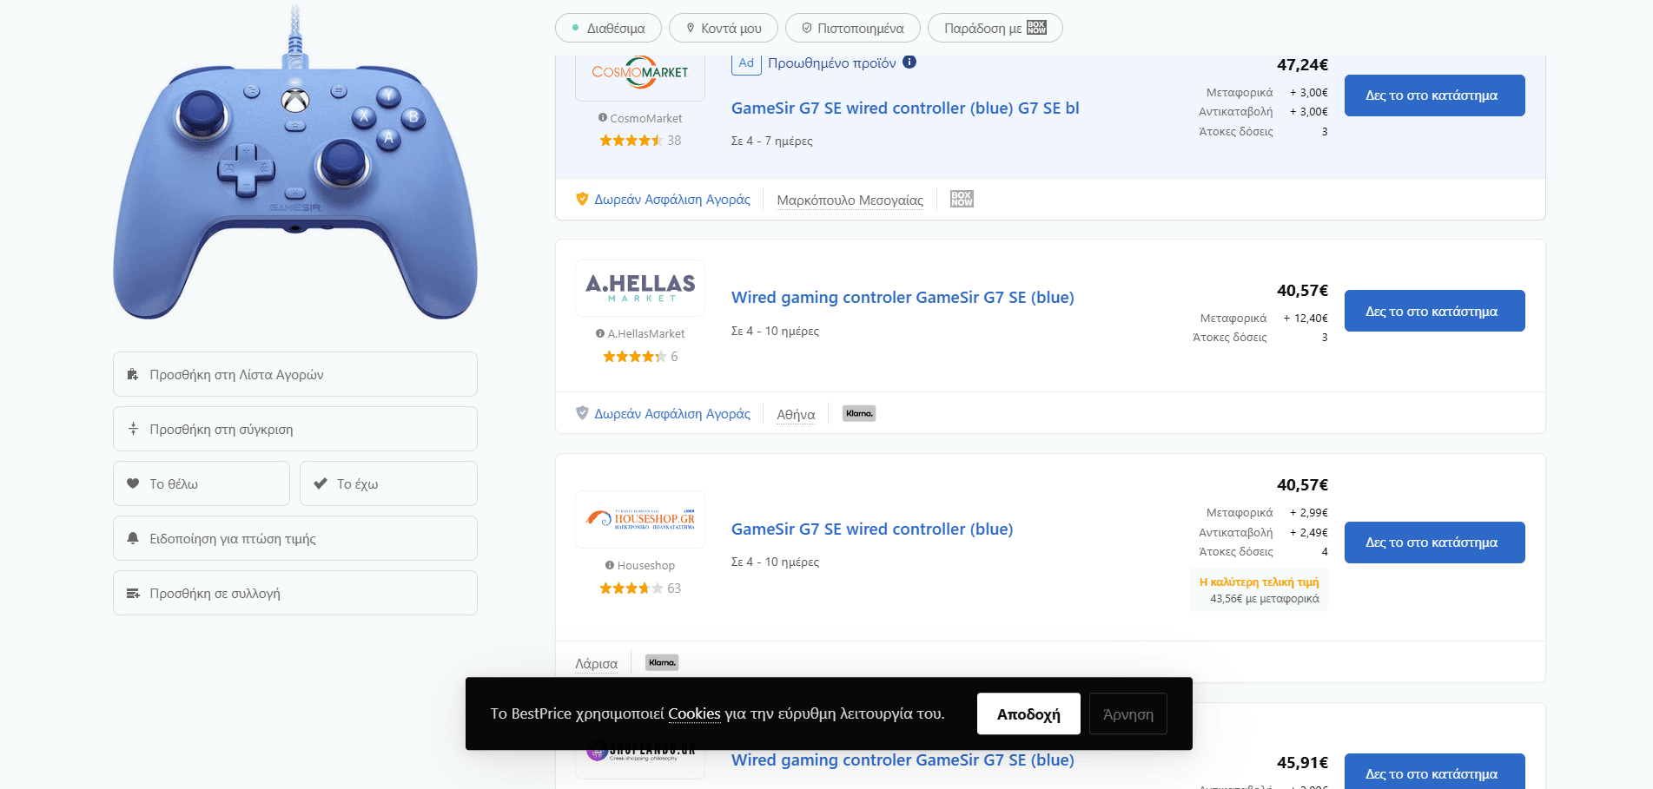
Task: Click the Klarna badge next to Λάρισα
Action: click(662, 662)
